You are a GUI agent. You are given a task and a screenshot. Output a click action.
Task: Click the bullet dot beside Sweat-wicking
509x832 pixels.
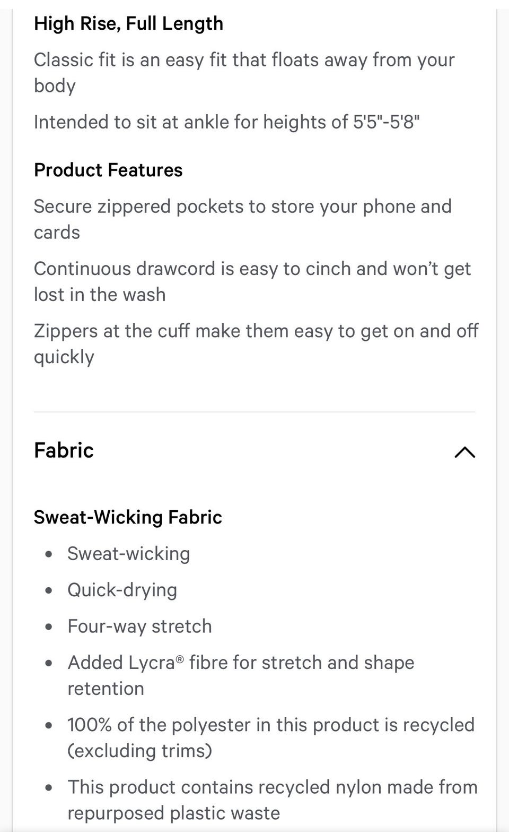click(x=49, y=554)
